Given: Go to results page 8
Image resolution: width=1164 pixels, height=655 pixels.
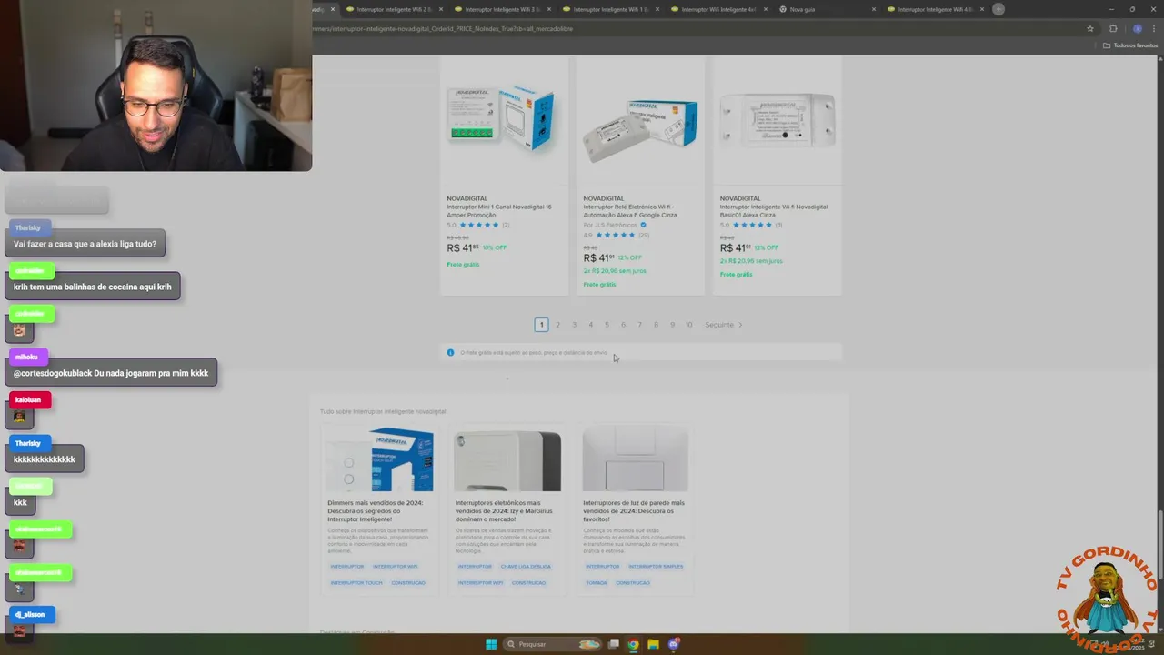Looking at the screenshot, I should click(656, 325).
